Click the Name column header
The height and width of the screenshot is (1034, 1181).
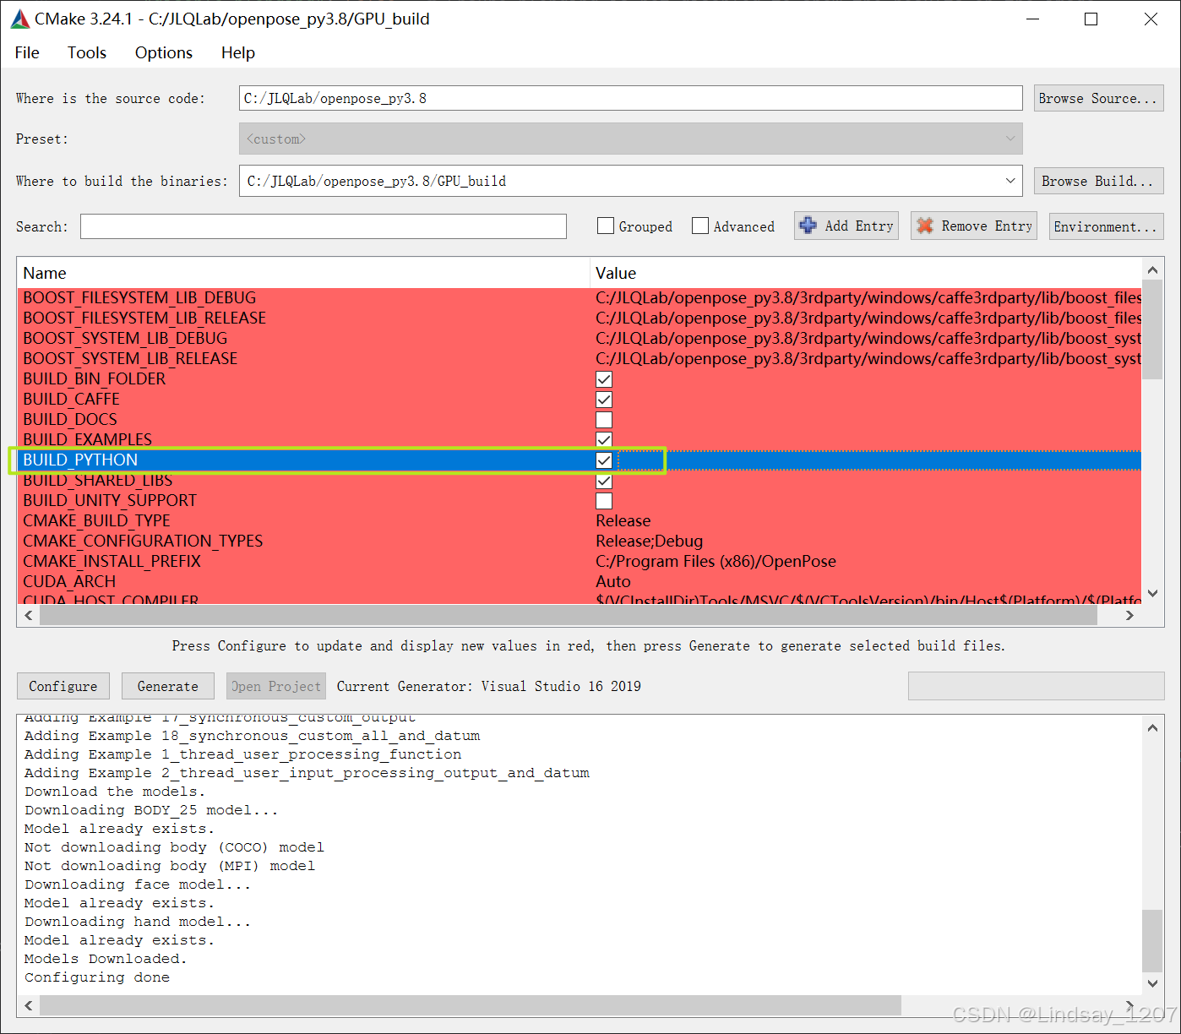click(x=302, y=273)
